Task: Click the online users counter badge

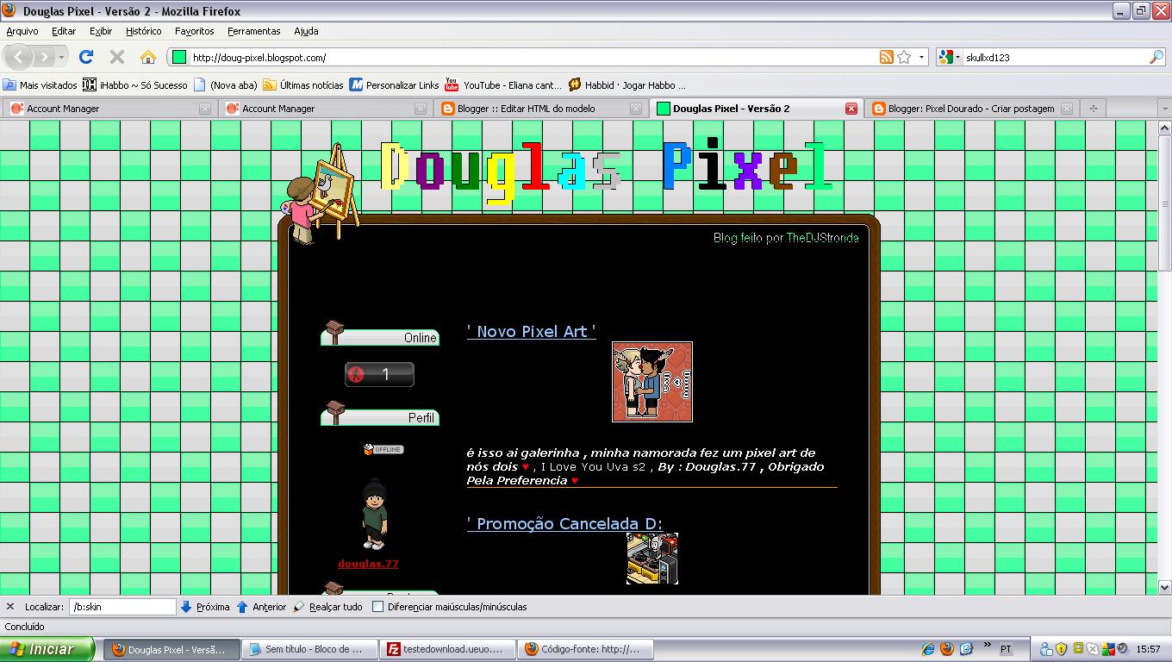Action: 379,374
